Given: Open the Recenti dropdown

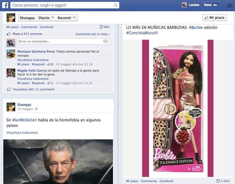Looking at the screenshot, I should [66, 18].
